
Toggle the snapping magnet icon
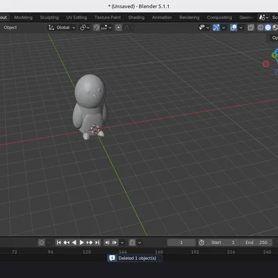pyautogui.click(x=97, y=28)
